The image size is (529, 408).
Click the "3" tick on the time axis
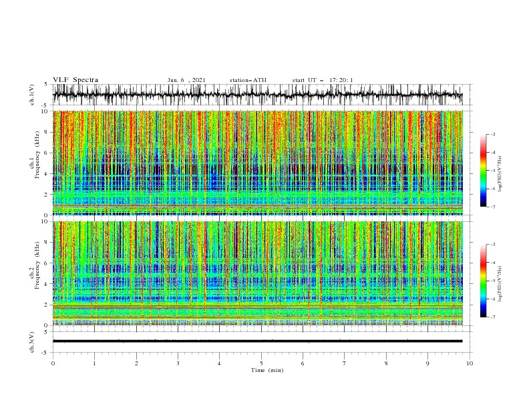tap(178, 363)
